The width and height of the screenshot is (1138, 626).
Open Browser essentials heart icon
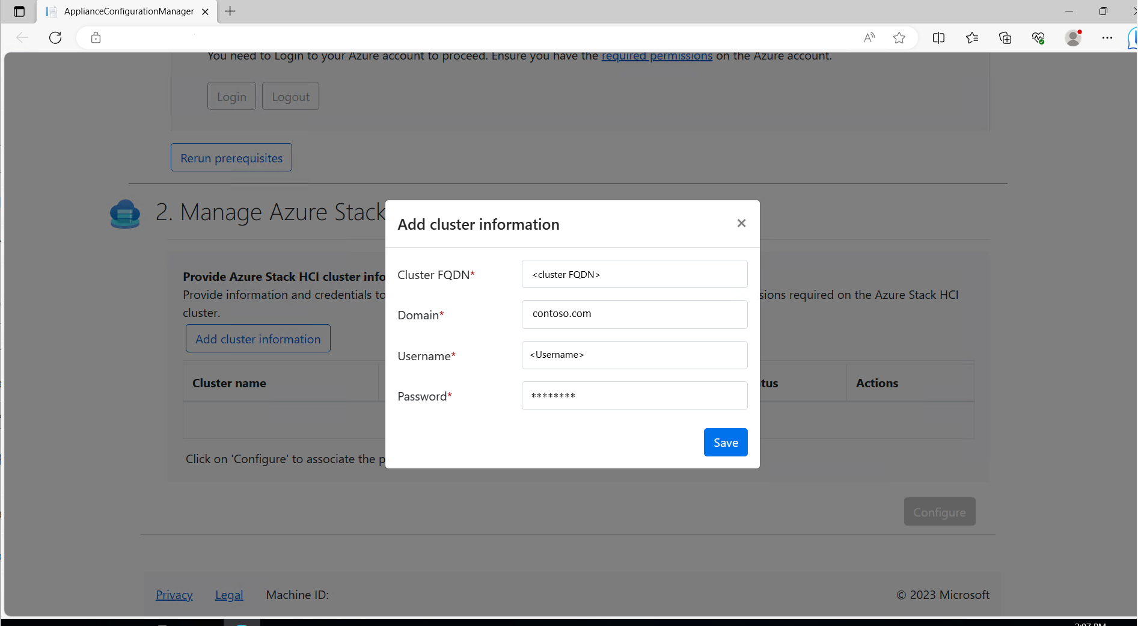click(x=1038, y=38)
